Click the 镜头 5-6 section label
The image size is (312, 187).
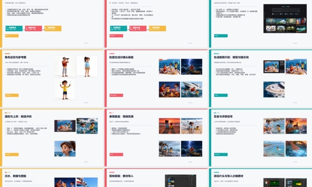click(216, 113)
